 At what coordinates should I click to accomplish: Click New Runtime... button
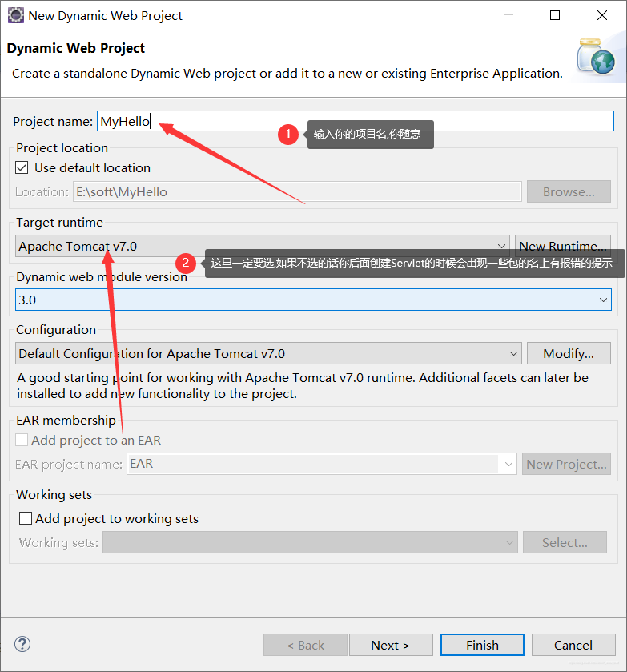[x=563, y=246]
